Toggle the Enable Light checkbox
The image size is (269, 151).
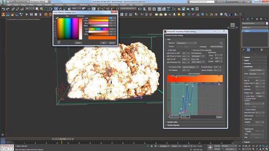click(169, 50)
